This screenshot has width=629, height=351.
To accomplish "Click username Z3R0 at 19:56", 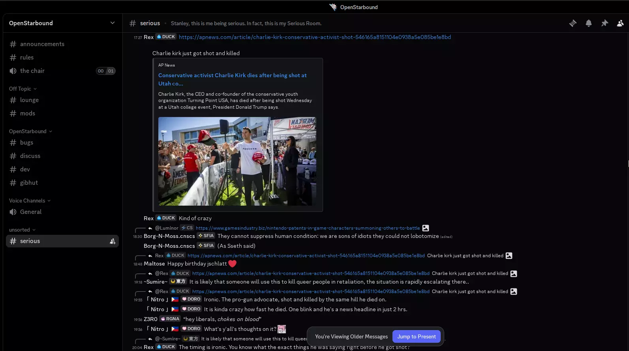I will [x=150, y=319].
